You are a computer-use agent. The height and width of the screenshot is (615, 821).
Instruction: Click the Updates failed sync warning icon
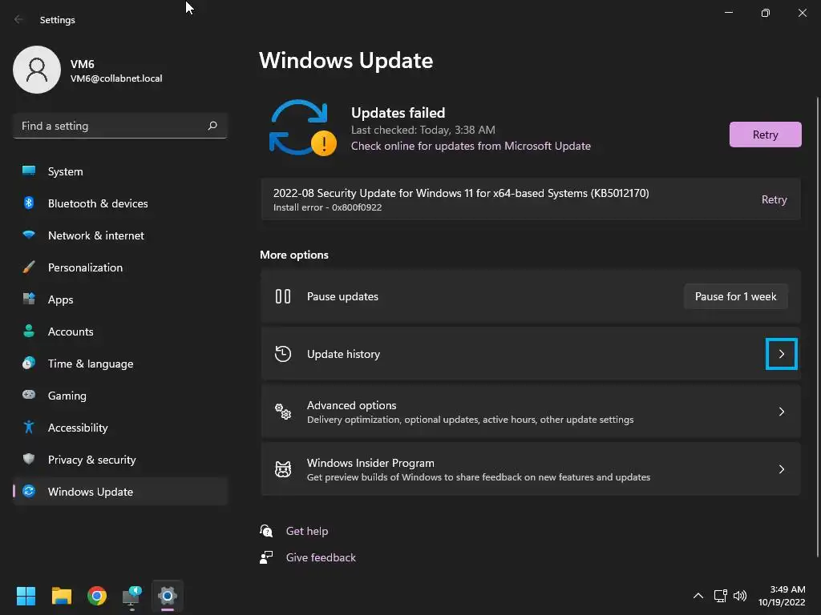pyautogui.click(x=302, y=128)
